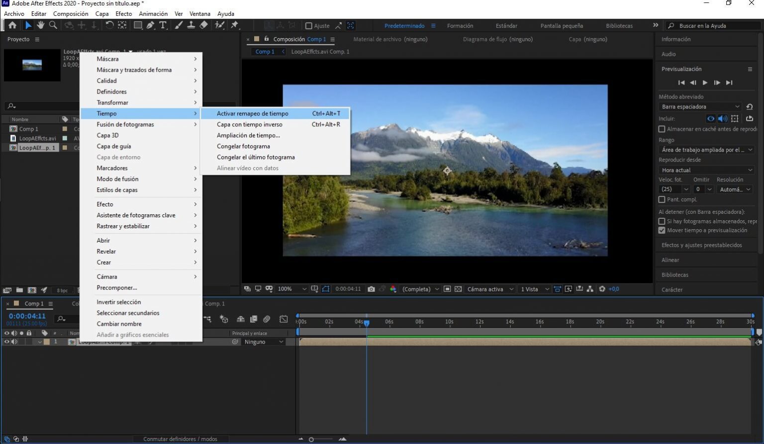Take a snapshot of the composition
The height and width of the screenshot is (444, 764).
[371, 289]
